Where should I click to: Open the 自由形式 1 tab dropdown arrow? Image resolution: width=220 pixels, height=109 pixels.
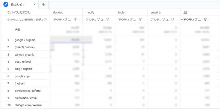[35, 4]
